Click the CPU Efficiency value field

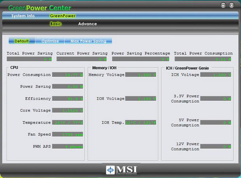coord(68,98)
